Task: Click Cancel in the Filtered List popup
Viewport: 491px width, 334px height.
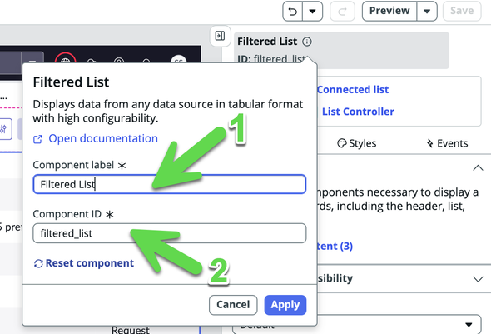Action: coord(233,305)
